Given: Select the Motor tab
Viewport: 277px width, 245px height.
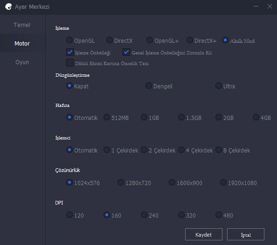Looking at the screenshot, I should click(22, 44).
